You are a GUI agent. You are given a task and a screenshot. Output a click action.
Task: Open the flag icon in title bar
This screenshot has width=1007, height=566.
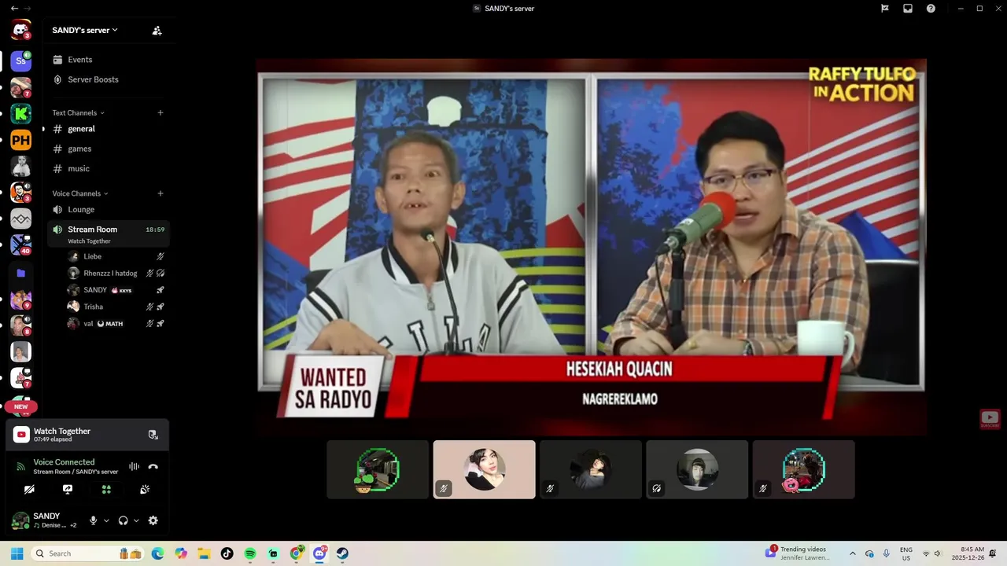pyautogui.click(x=885, y=9)
